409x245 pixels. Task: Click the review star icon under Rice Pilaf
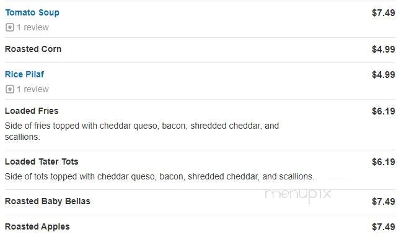pos(10,89)
